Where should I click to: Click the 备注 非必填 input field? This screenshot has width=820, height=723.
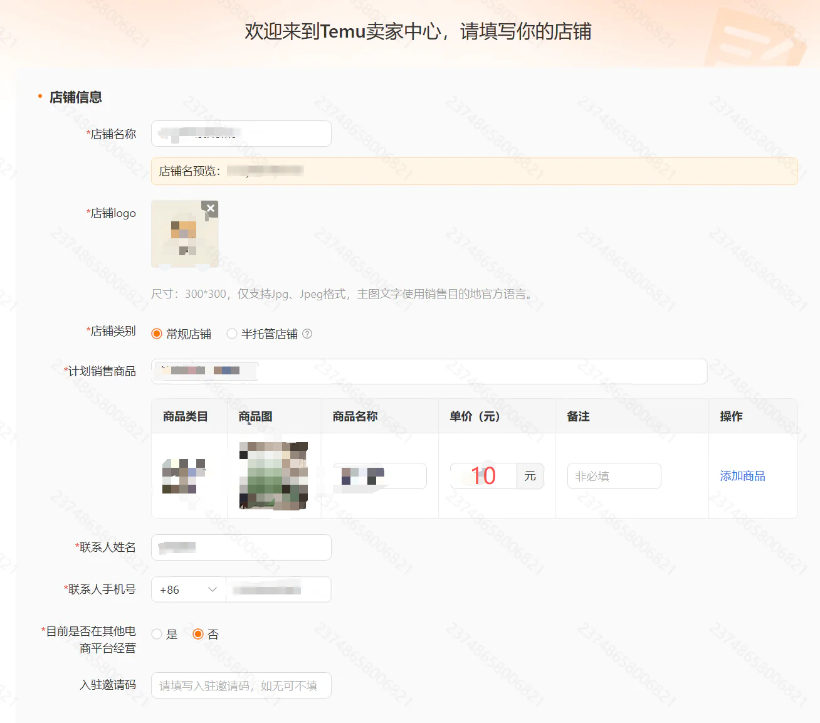coord(614,476)
